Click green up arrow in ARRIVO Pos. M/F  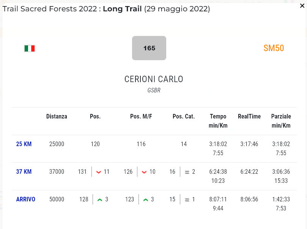point(146,199)
